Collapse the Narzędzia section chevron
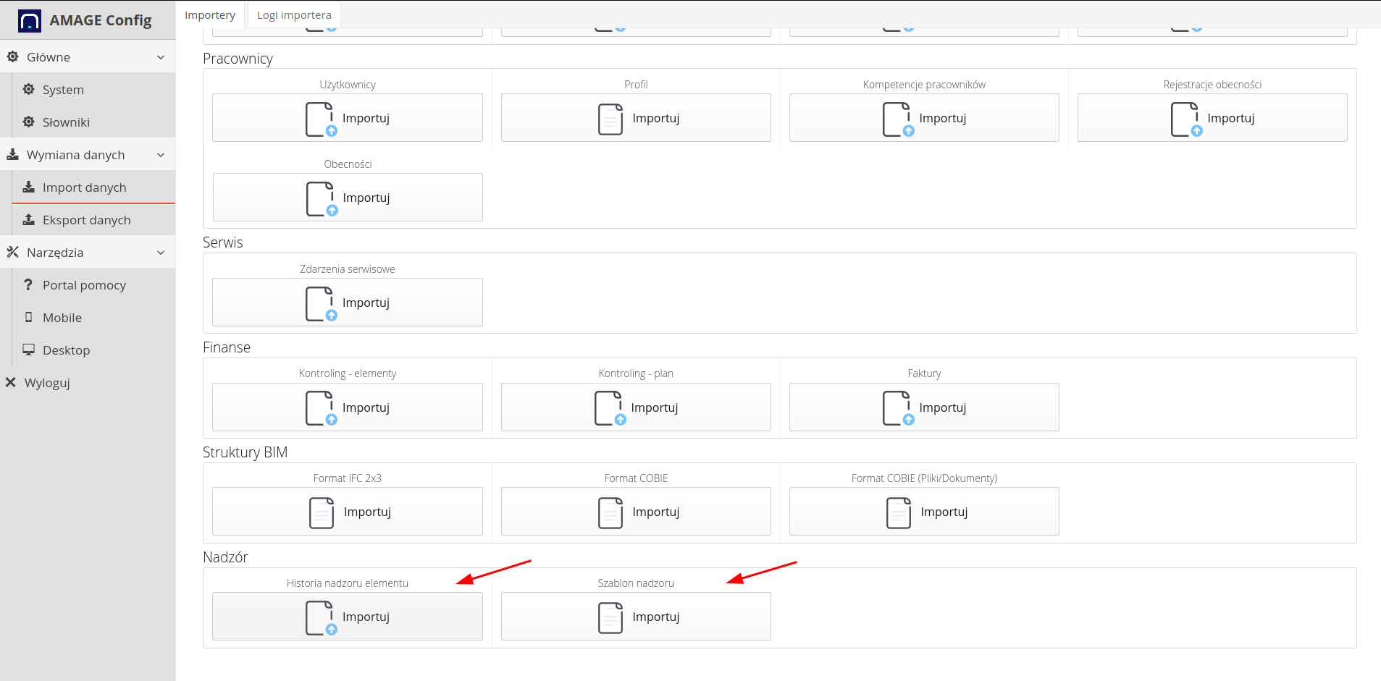The height and width of the screenshot is (681, 1381). tap(161, 253)
